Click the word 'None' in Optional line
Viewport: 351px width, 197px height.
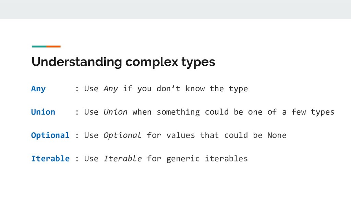277,135
